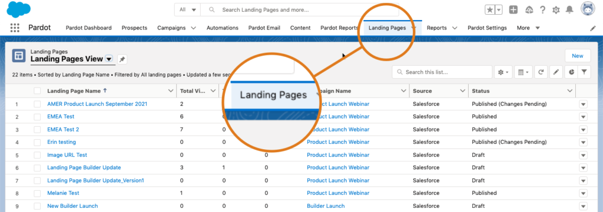Image resolution: width=603 pixels, height=212 pixels.
Task: Open the Global Actions plus icon
Action: 513,10
